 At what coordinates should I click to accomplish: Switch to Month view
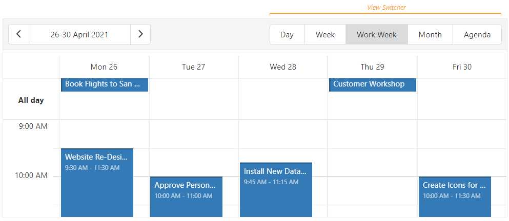click(x=430, y=35)
